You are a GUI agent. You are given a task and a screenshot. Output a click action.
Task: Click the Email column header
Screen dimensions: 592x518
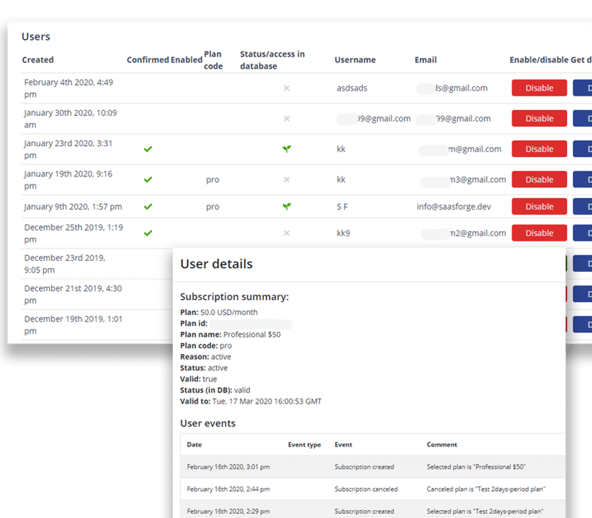point(425,60)
